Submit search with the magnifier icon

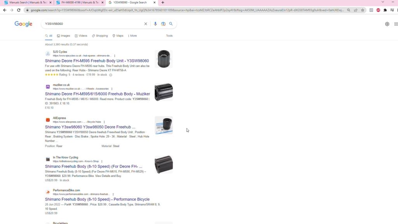(x=171, y=24)
